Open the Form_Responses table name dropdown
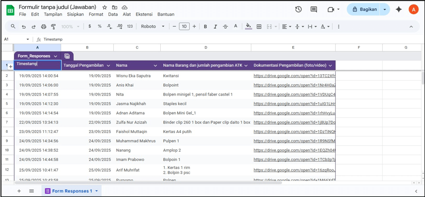The width and height of the screenshot is (425, 197). (55, 56)
